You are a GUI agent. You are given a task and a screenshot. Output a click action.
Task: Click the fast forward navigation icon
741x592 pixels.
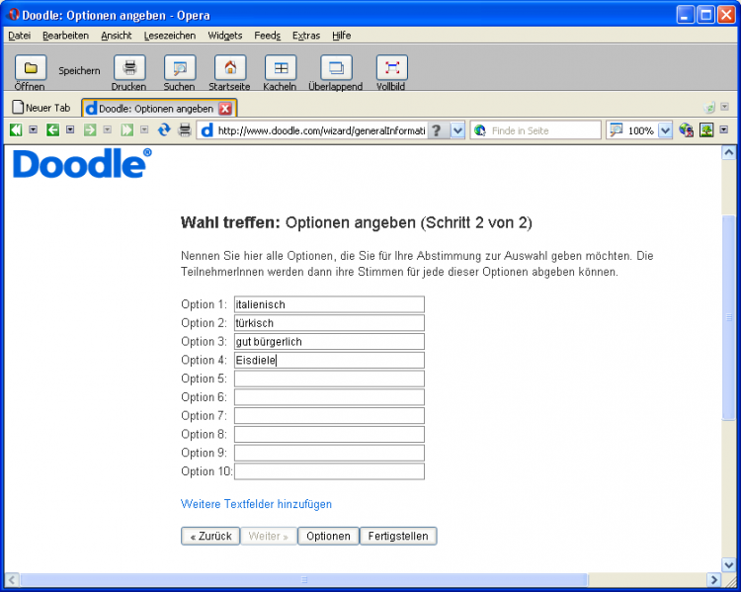click(x=126, y=129)
